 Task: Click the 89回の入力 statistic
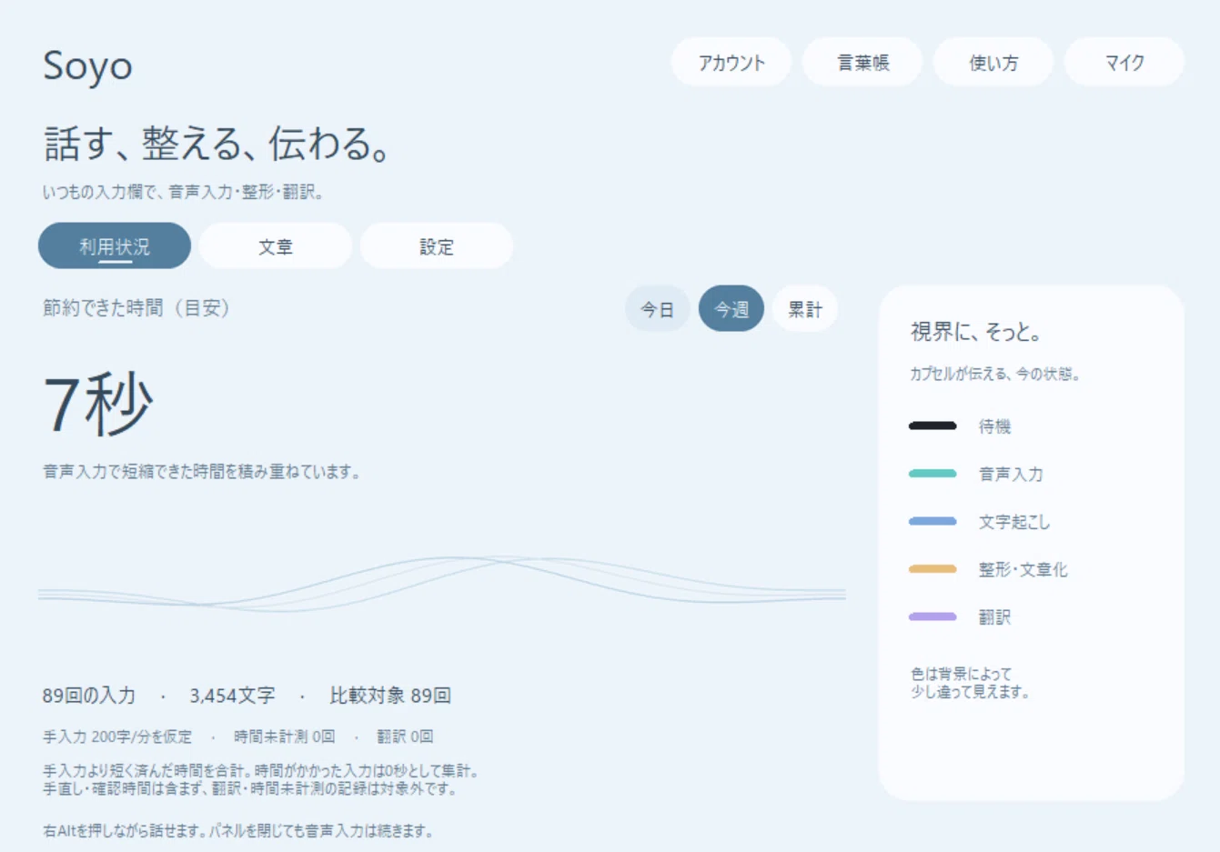(89, 696)
